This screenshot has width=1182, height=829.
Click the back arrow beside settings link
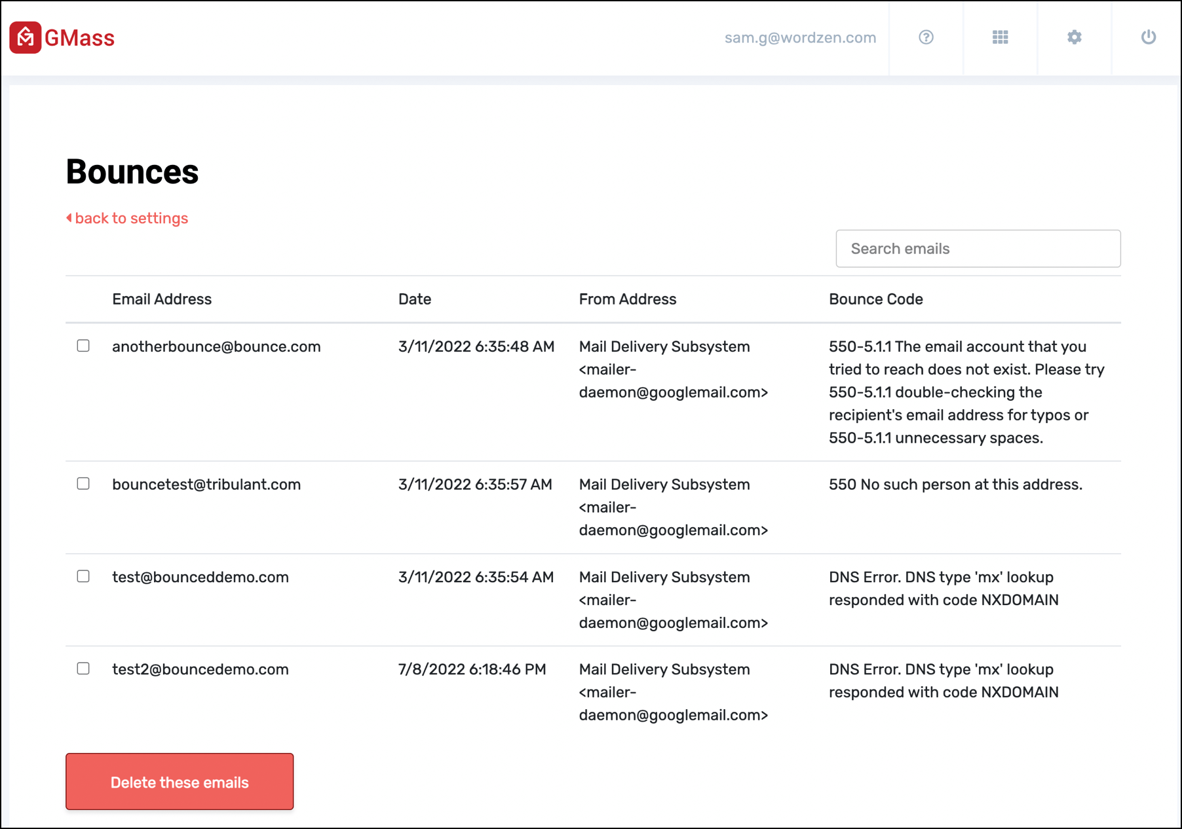tap(69, 218)
